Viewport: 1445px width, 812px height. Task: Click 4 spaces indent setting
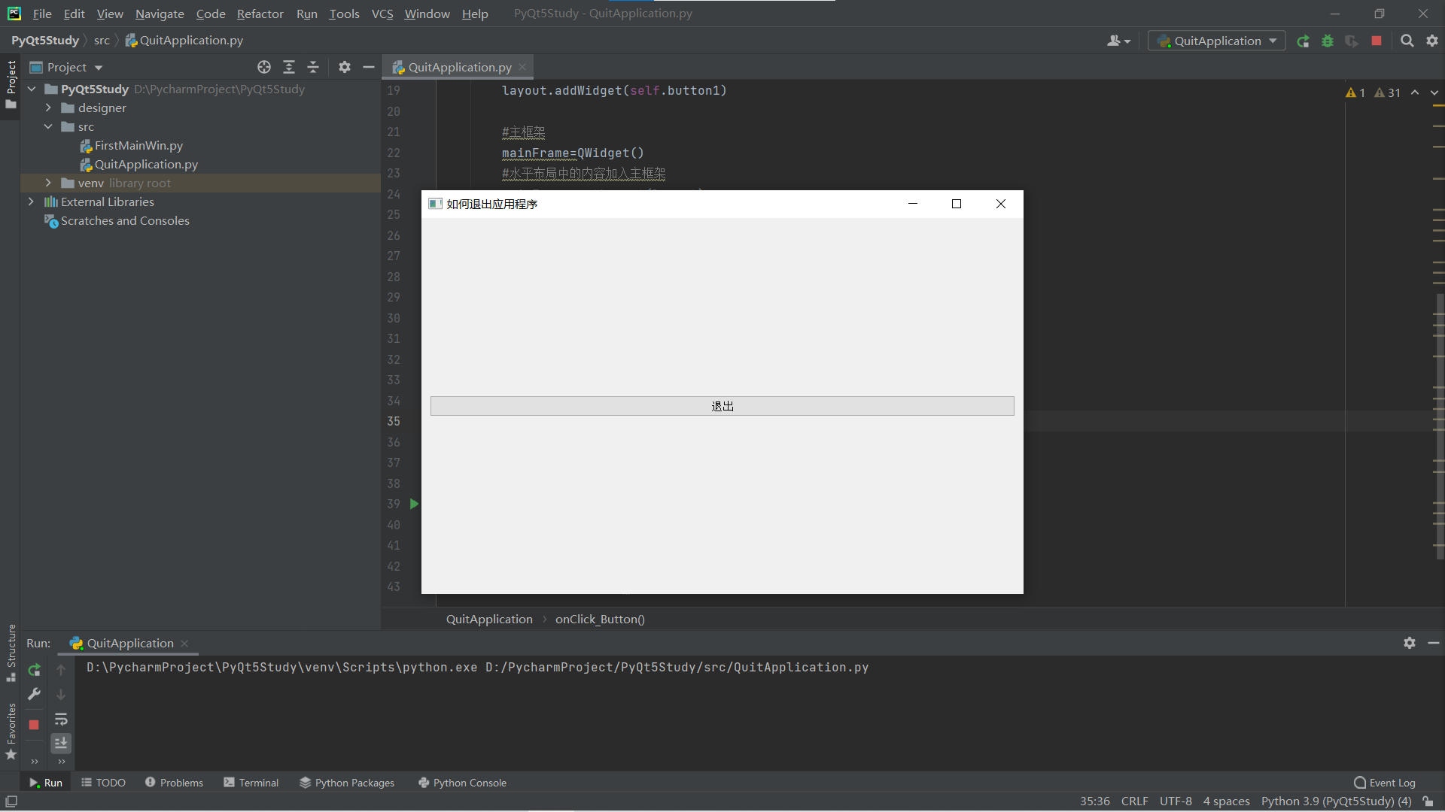(x=1226, y=801)
